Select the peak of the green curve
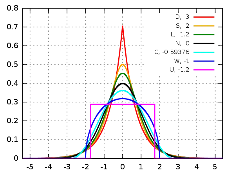The width and height of the screenshot is (235, 176). (x=123, y=73)
